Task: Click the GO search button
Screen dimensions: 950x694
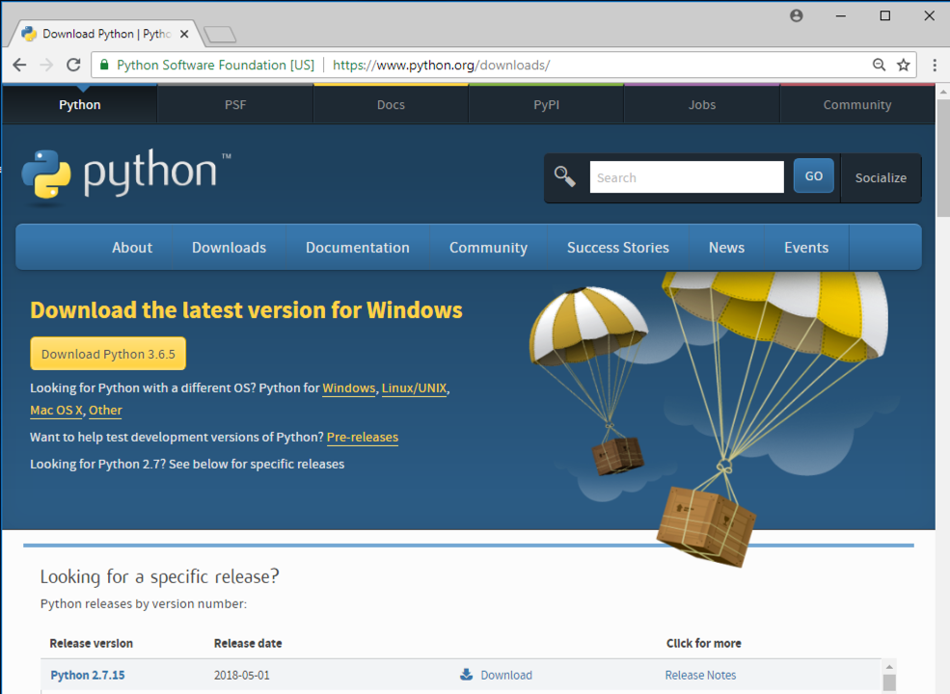Action: (814, 175)
